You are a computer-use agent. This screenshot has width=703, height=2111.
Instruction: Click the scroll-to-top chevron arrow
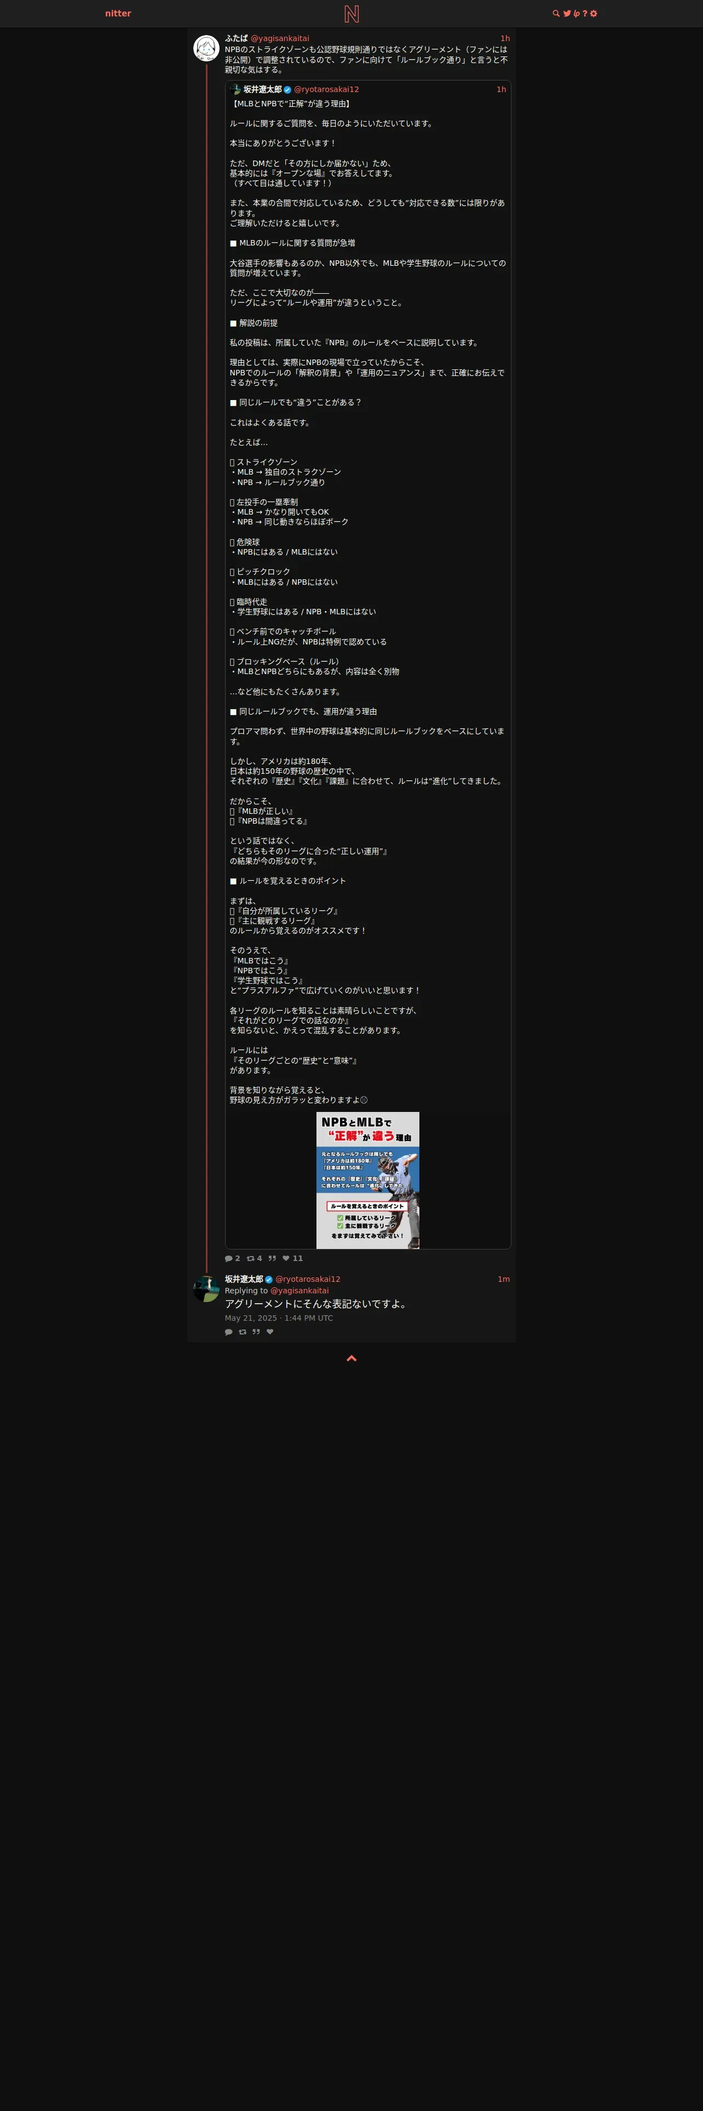(351, 1358)
